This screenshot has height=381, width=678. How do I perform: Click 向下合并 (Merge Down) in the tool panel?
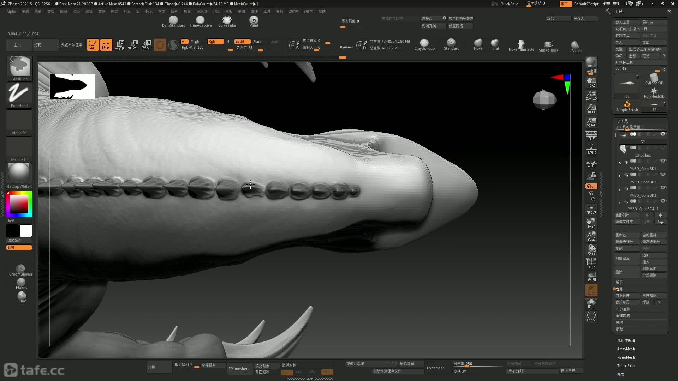point(627,295)
